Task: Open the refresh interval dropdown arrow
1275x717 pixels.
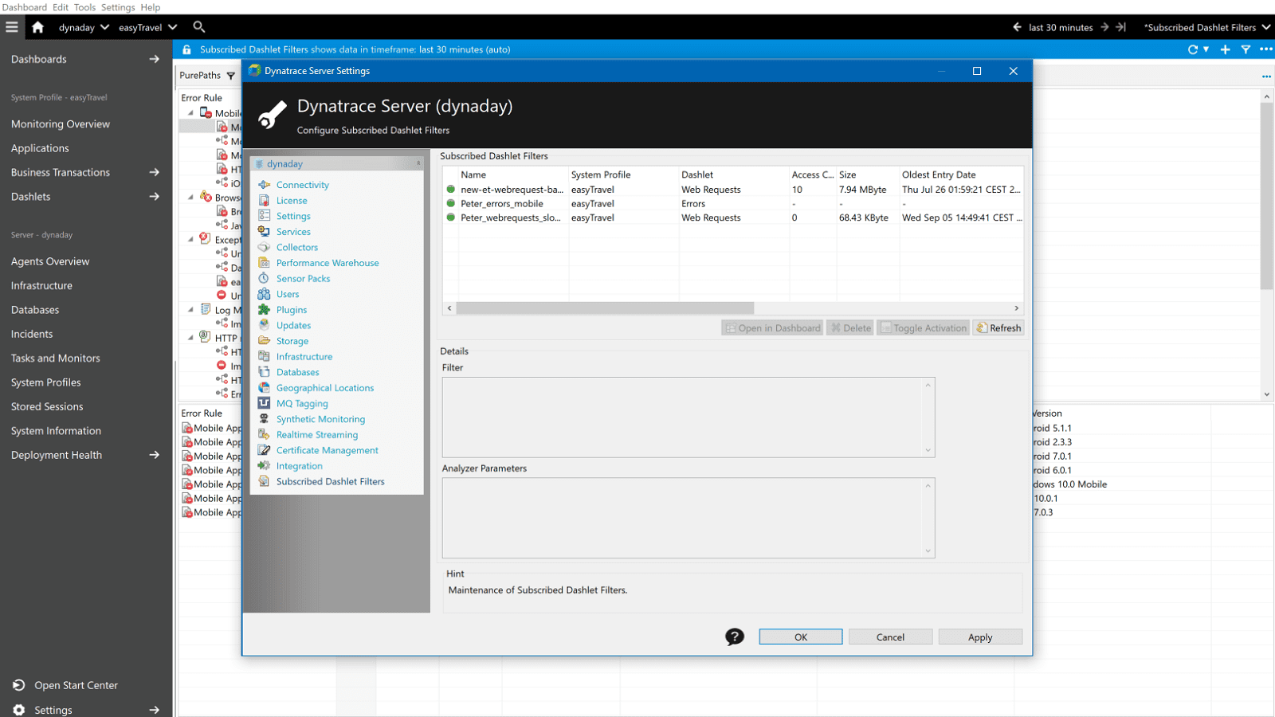Action: pos(1206,49)
